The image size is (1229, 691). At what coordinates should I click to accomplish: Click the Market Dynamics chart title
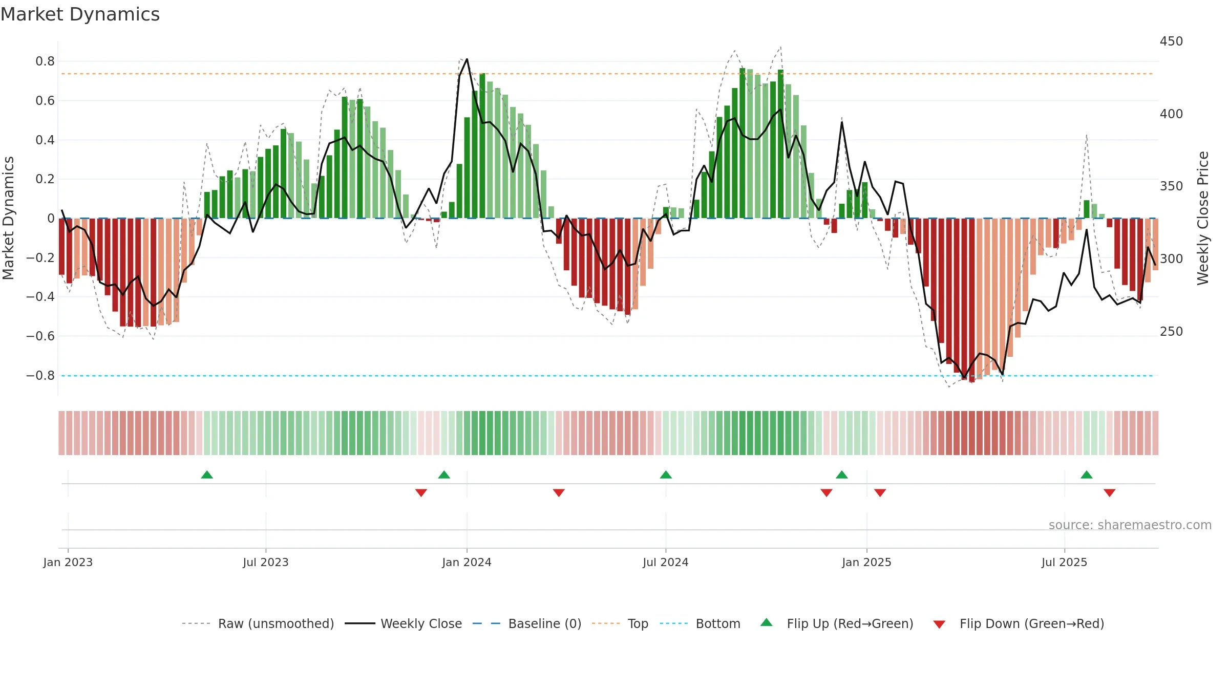click(80, 14)
